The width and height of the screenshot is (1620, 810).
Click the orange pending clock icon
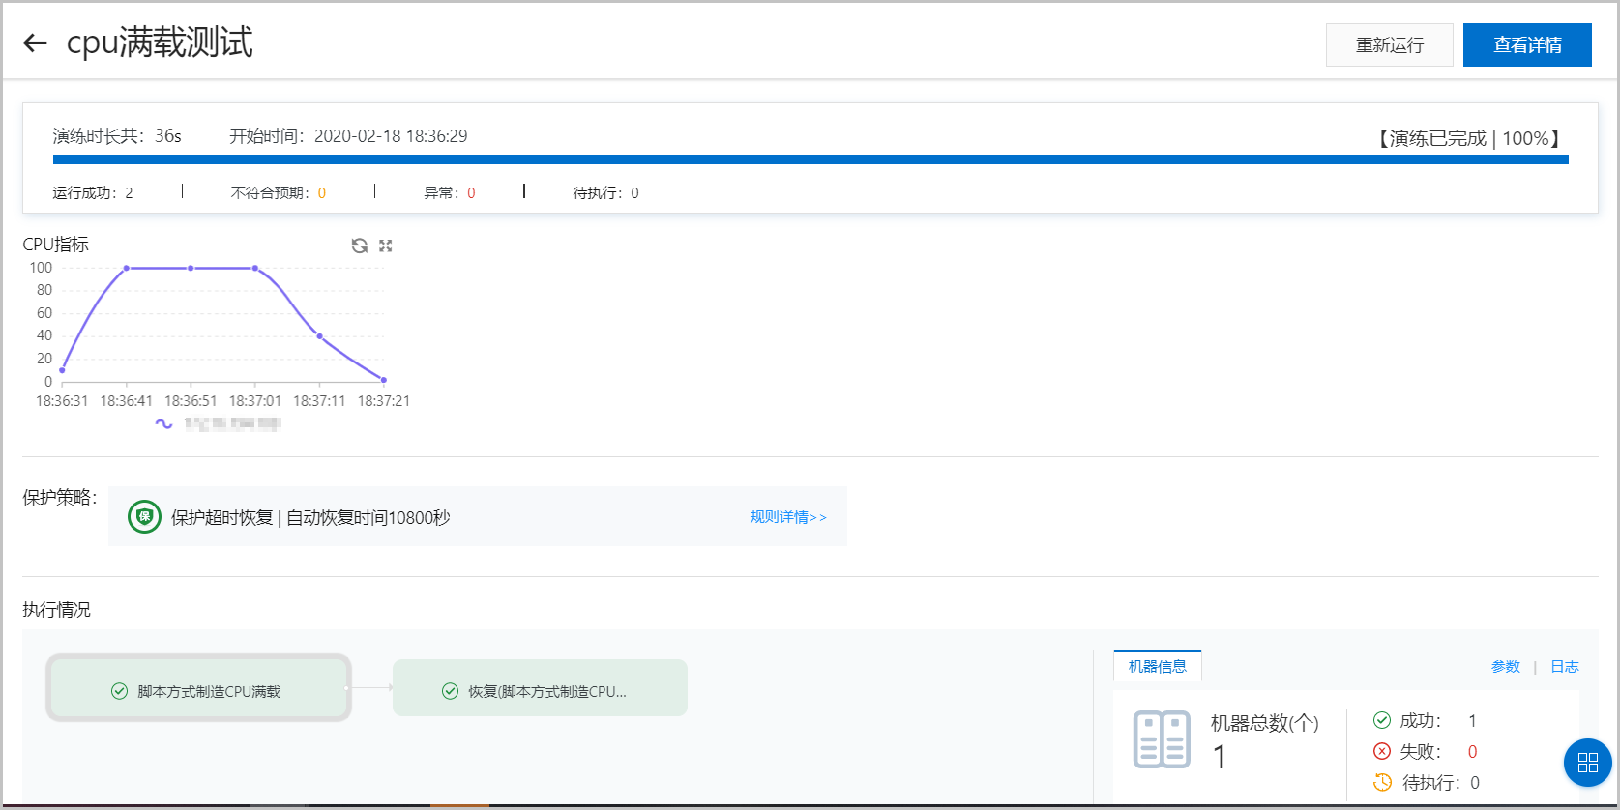(1382, 782)
